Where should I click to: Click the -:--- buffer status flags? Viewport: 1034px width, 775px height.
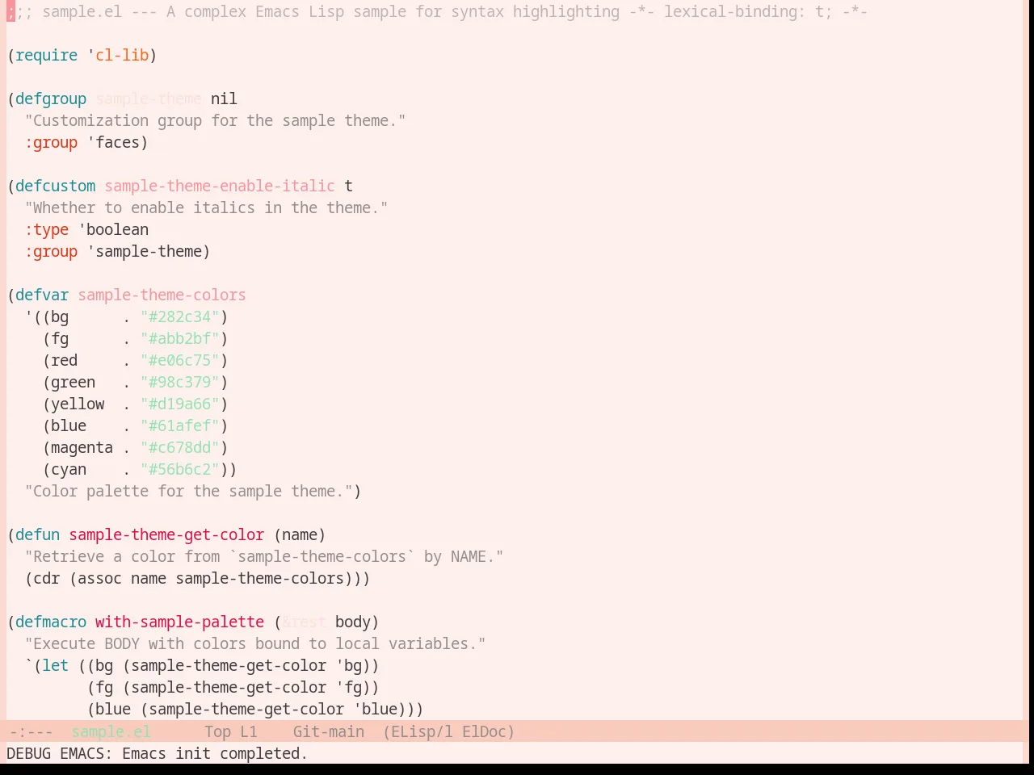click(31, 731)
